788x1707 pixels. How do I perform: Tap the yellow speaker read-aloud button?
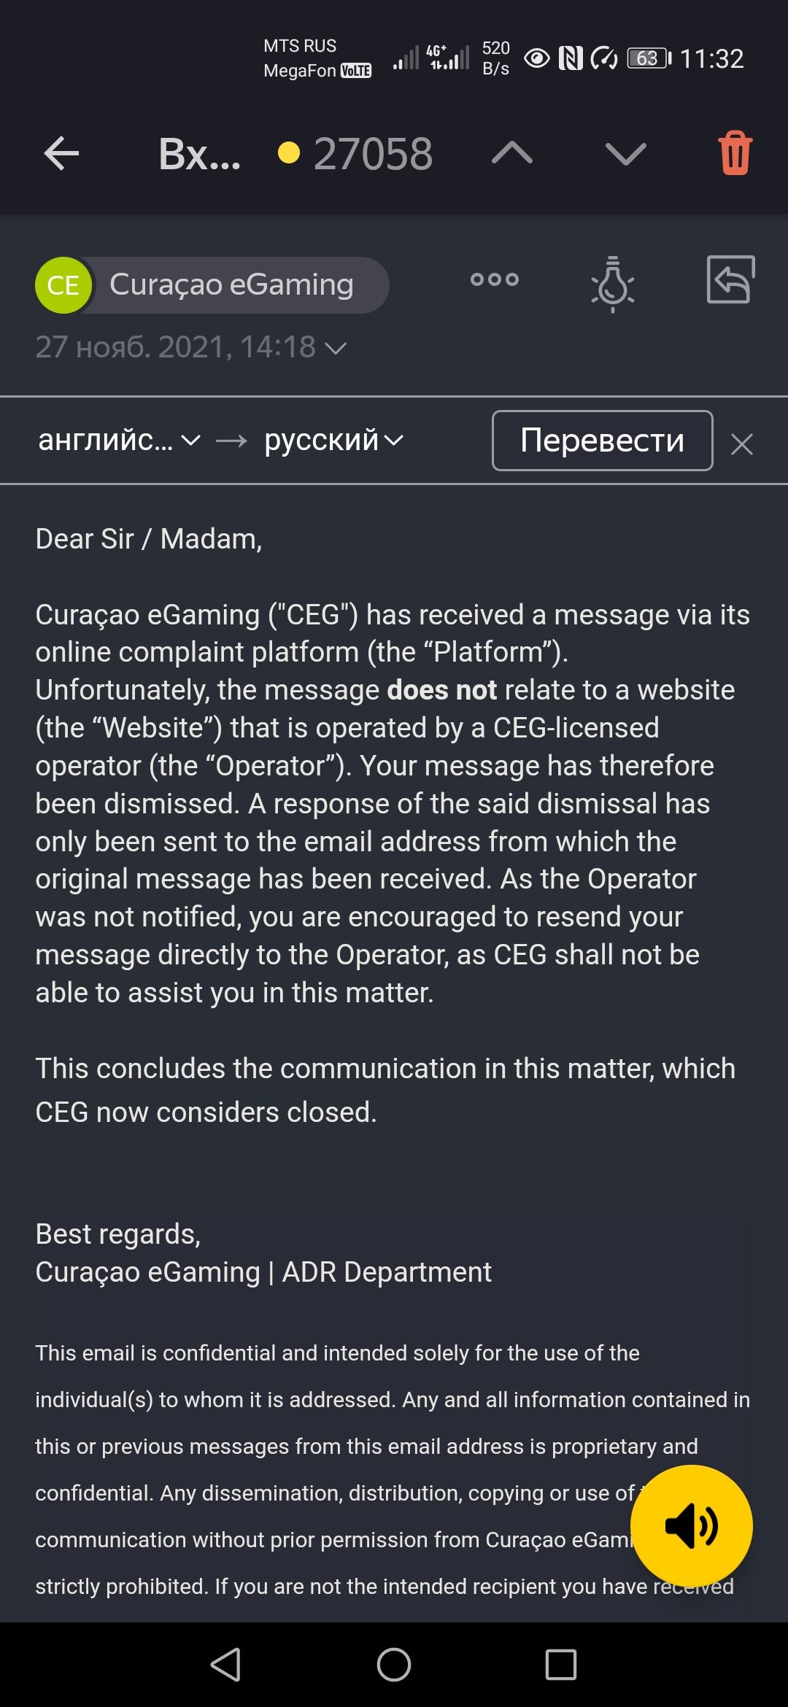tap(691, 1526)
